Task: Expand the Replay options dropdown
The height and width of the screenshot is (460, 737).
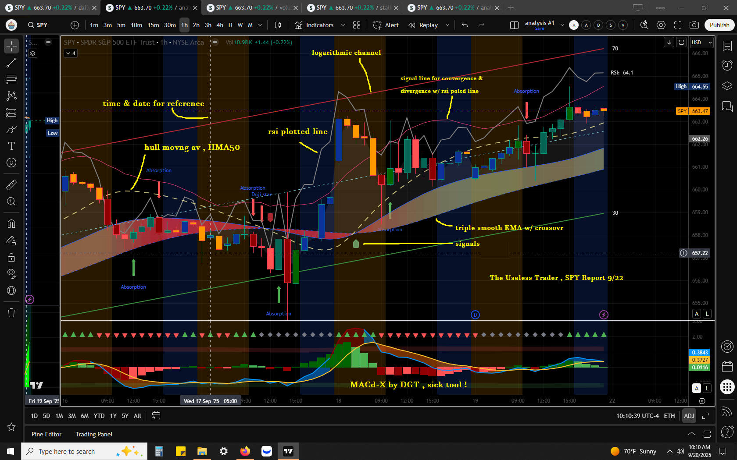Action: (x=447, y=25)
